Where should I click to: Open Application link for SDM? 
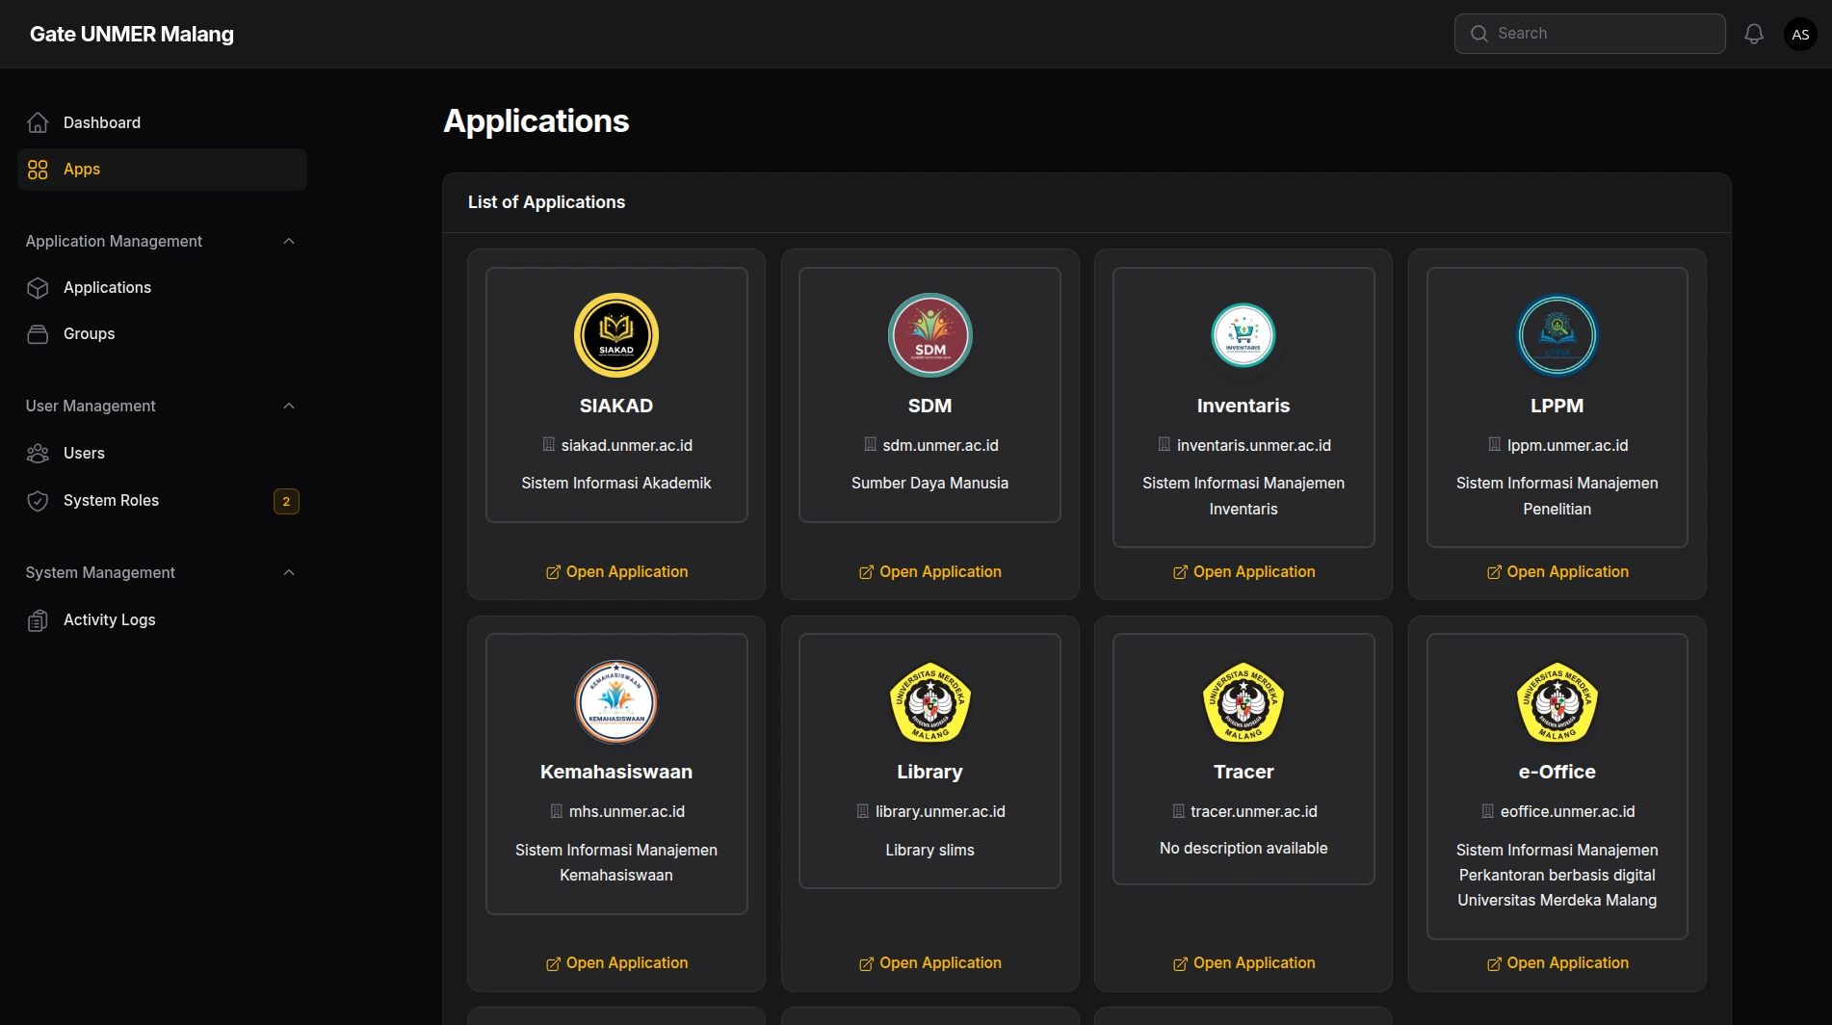pos(929,572)
